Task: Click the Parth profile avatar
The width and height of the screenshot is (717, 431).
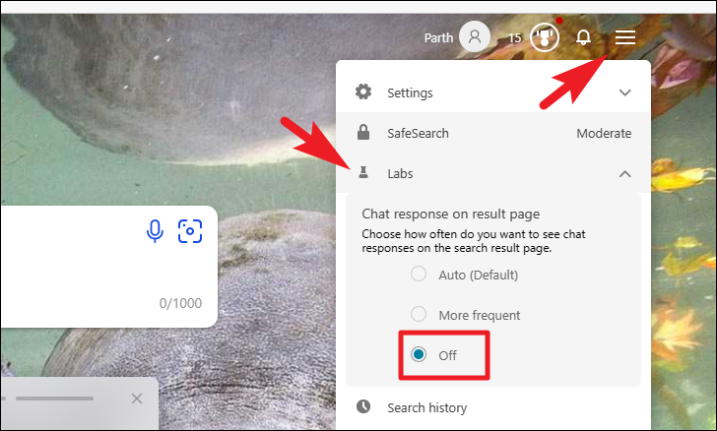Action: tap(475, 36)
